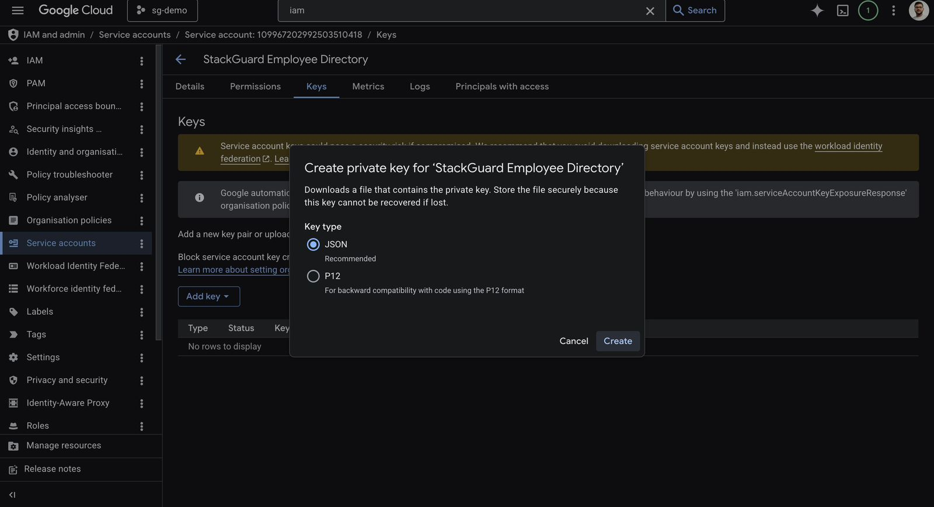The image size is (934, 507).
Task: Select the JSON key type radio button
Action: point(313,244)
